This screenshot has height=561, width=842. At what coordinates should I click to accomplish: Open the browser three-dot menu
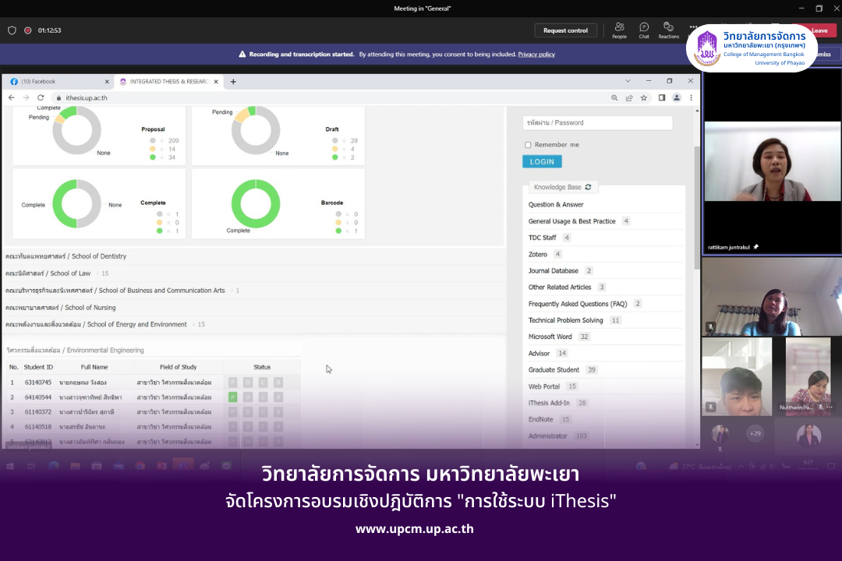click(691, 97)
